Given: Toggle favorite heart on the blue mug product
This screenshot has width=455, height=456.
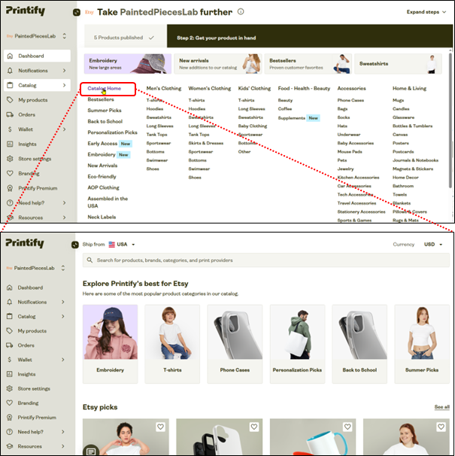Looking at the screenshot, I should coord(347,427).
